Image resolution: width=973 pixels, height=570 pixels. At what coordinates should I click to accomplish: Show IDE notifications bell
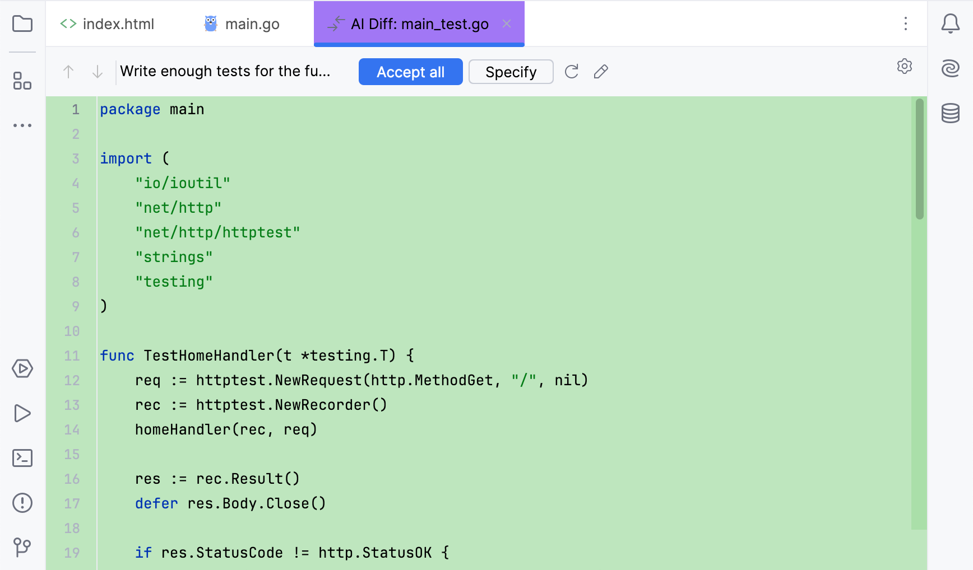click(951, 24)
